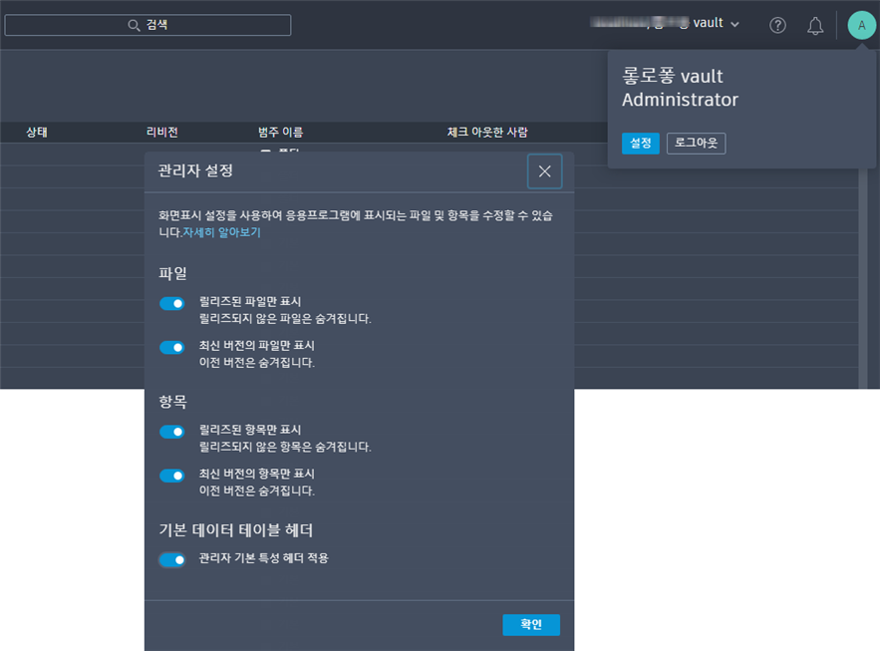Click the 설정 button in profile popup
This screenshot has width=880, height=651.
tap(641, 144)
